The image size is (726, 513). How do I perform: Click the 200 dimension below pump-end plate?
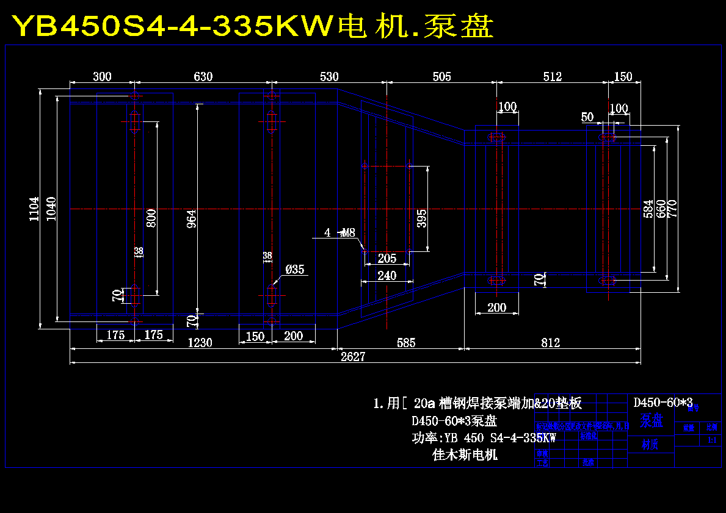pyautogui.click(x=497, y=307)
